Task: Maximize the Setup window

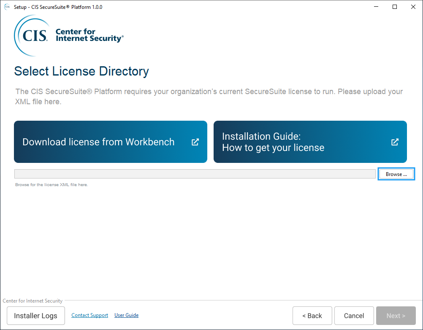Action: click(395, 7)
